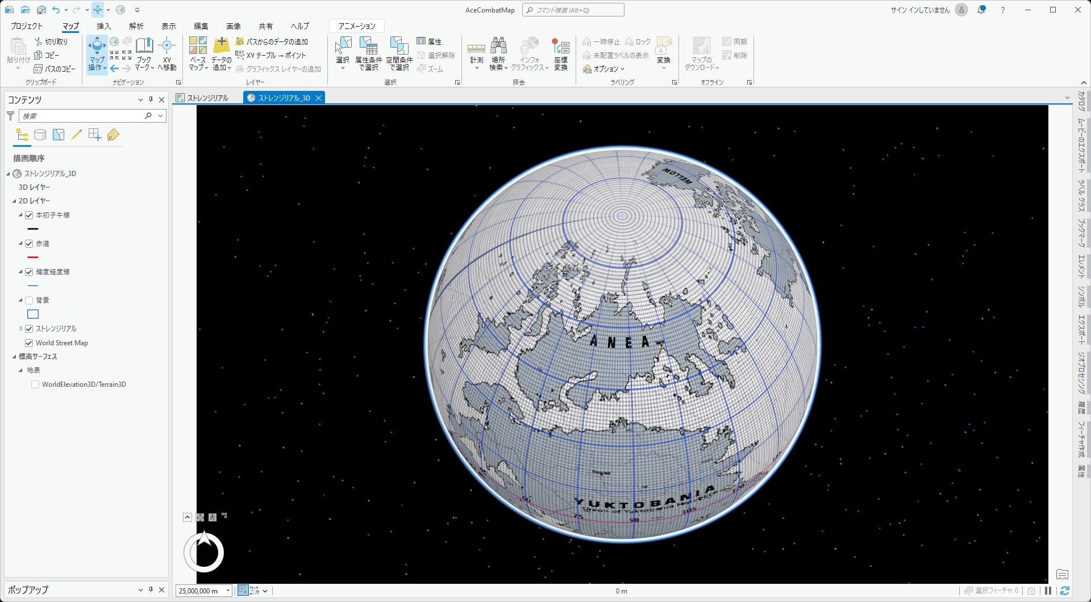Click the Add Data (データの追加) icon
This screenshot has width=1091, height=602.
coord(221,47)
